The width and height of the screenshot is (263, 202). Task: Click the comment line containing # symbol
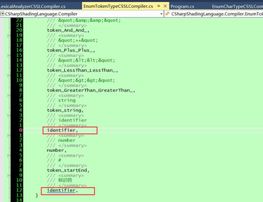tap(54, 160)
